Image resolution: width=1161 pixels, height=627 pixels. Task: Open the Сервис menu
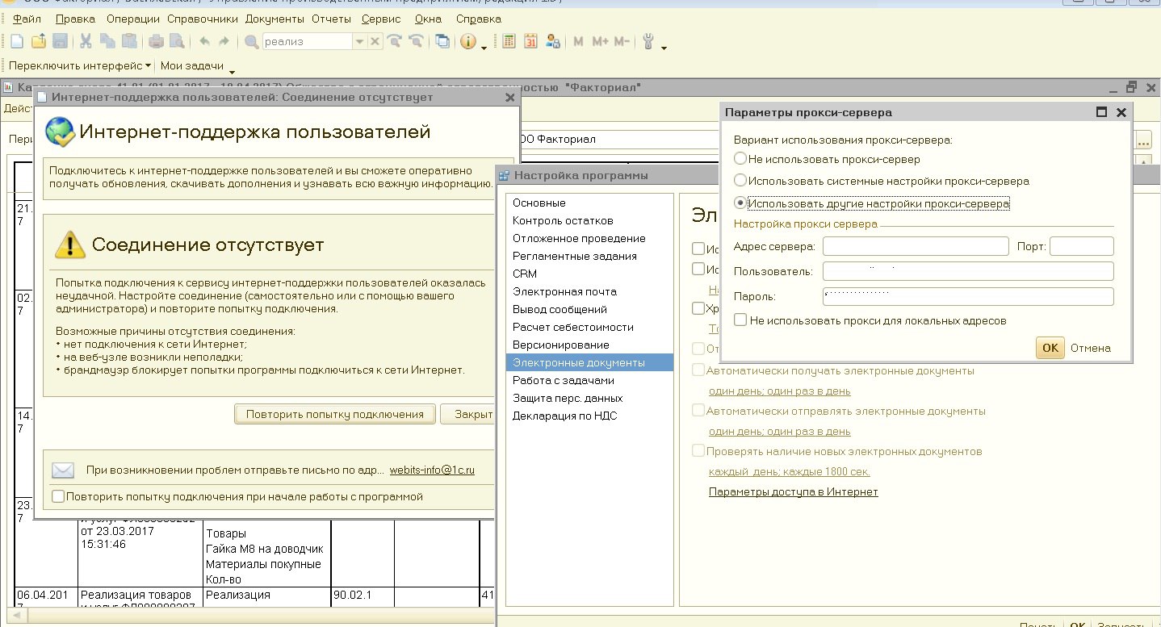(381, 19)
